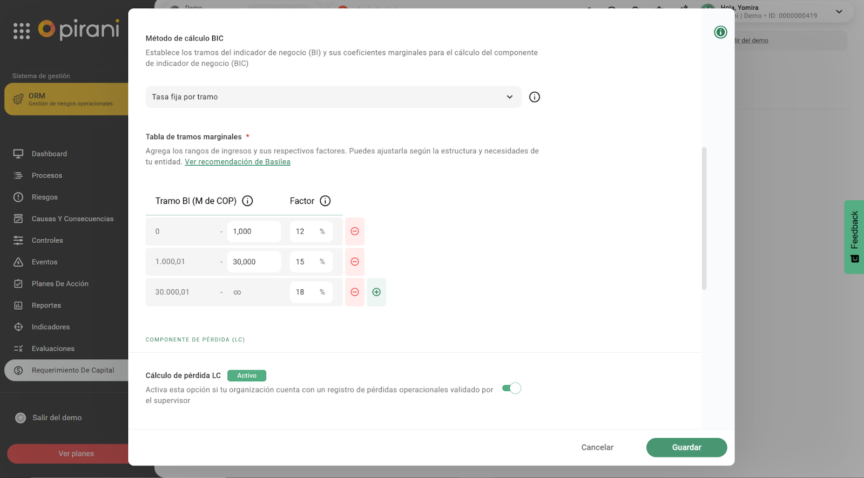Viewport: 864px width, 478px height.
Task: Add a new tramo row with plus icon
Action: 376,292
